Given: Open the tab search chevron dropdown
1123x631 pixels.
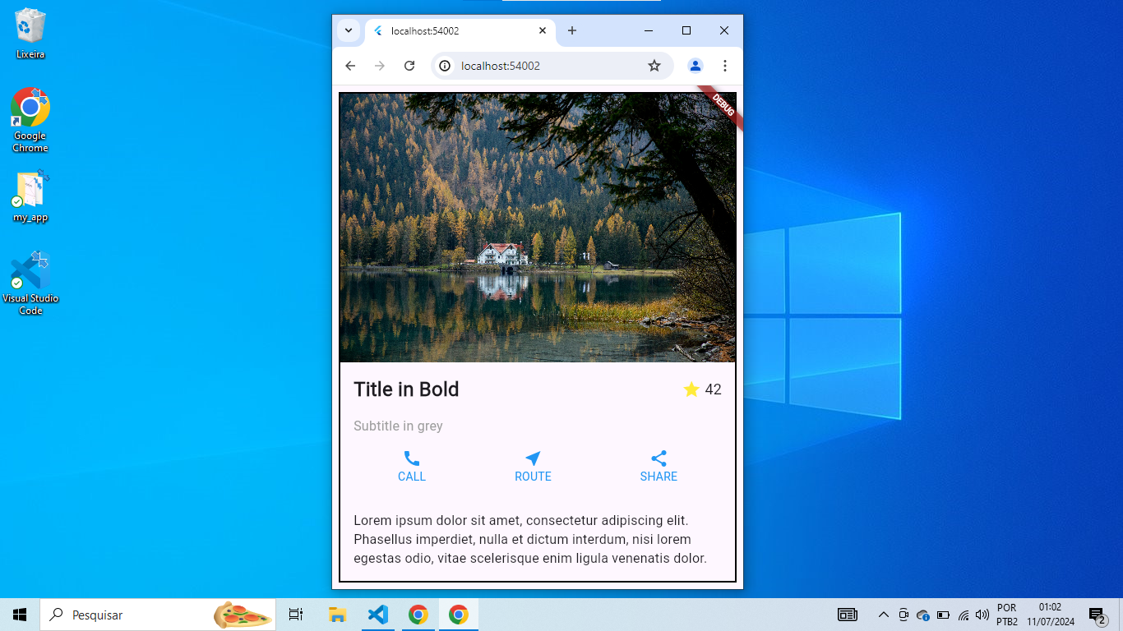Looking at the screenshot, I should [x=348, y=31].
